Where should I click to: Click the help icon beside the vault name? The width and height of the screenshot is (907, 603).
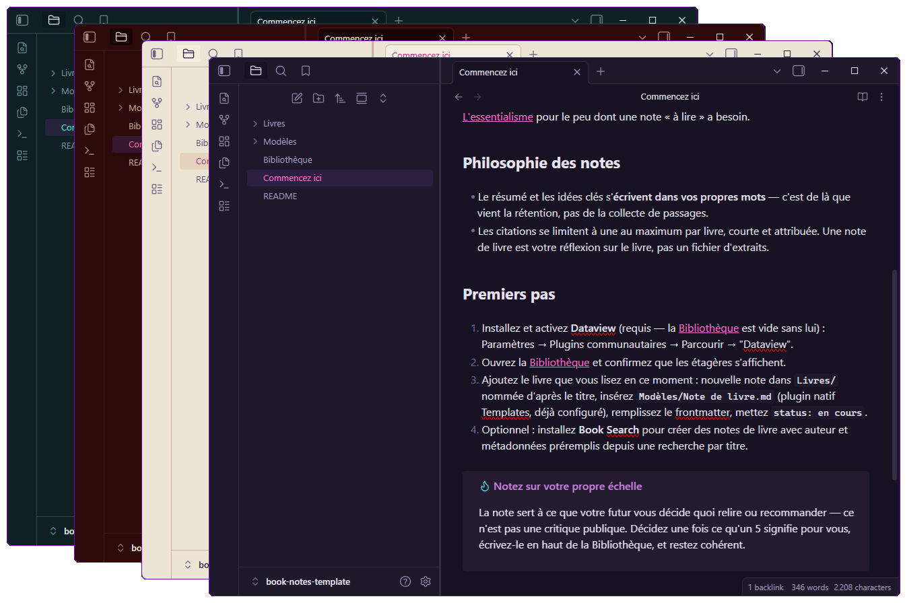(405, 581)
